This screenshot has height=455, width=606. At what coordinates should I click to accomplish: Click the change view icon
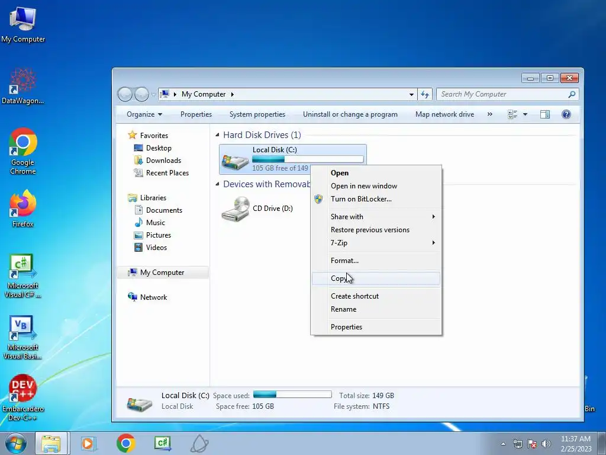512,114
